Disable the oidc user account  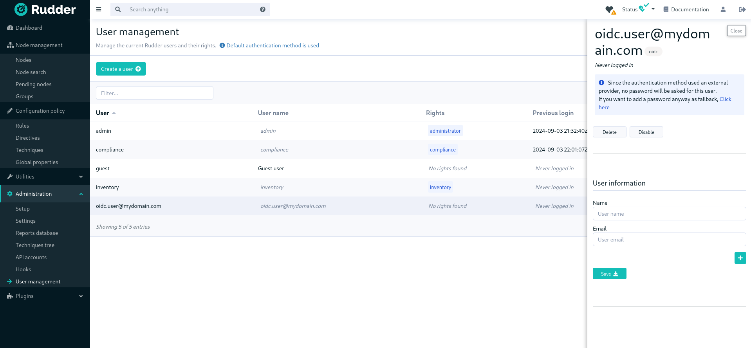646,132
